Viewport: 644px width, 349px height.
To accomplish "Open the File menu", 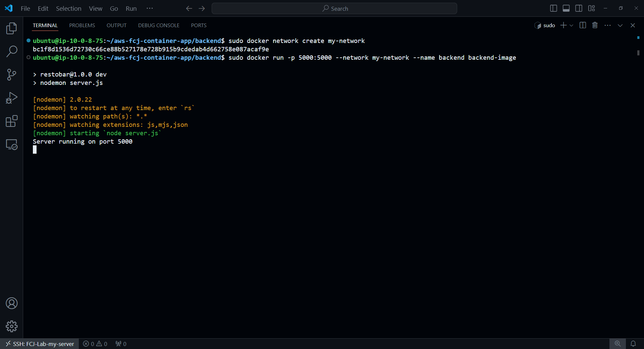I will (25, 8).
